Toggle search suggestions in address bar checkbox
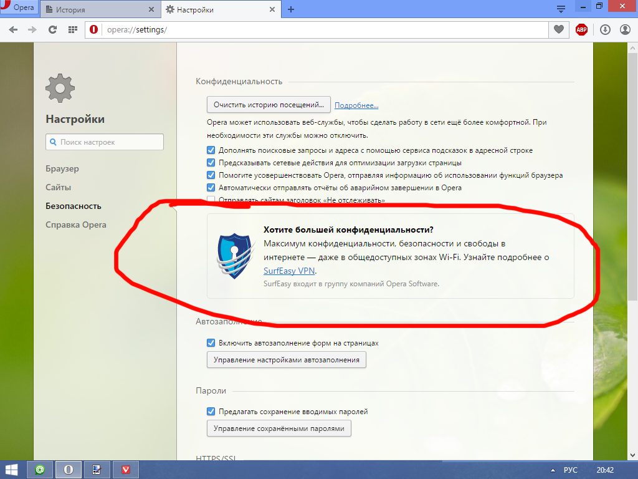The width and height of the screenshot is (638, 479). 211,150
